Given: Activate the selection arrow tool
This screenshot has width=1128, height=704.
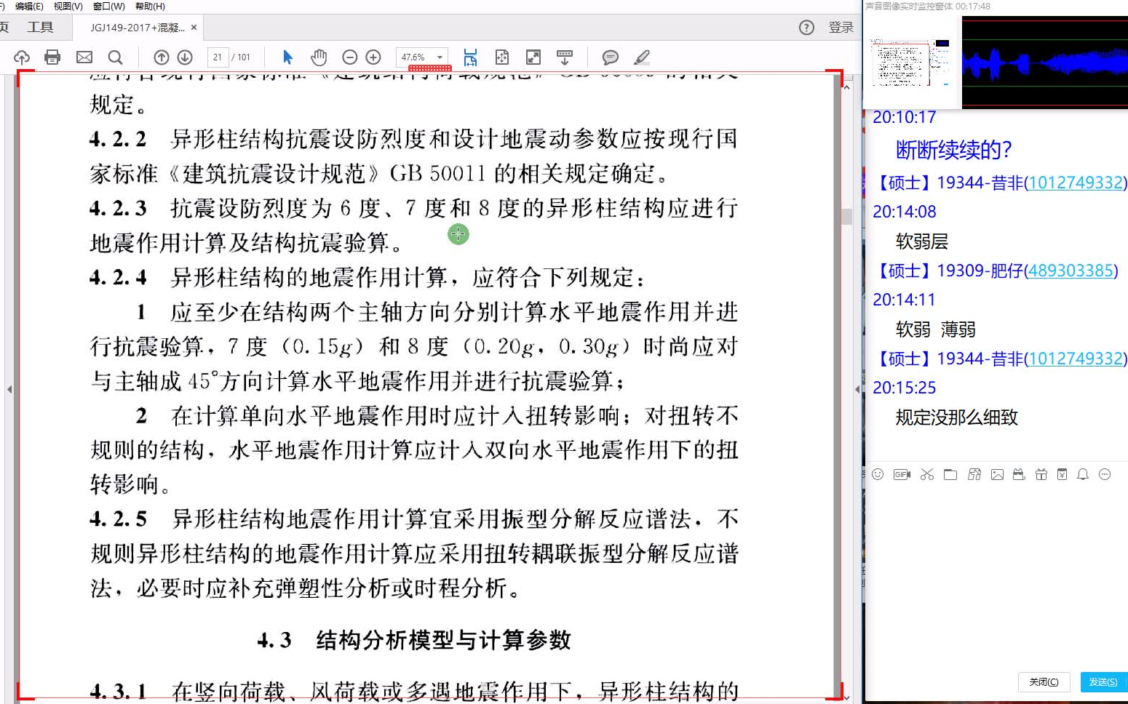Looking at the screenshot, I should point(287,57).
